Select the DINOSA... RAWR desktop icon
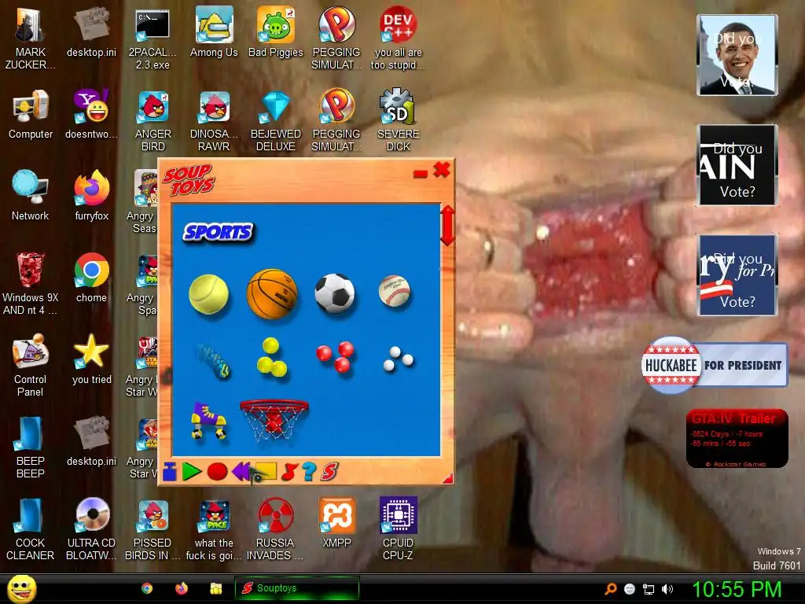Image resolution: width=805 pixels, height=604 pixels. [214, 120]
